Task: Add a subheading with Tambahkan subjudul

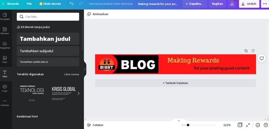Action: pos(48,51)
